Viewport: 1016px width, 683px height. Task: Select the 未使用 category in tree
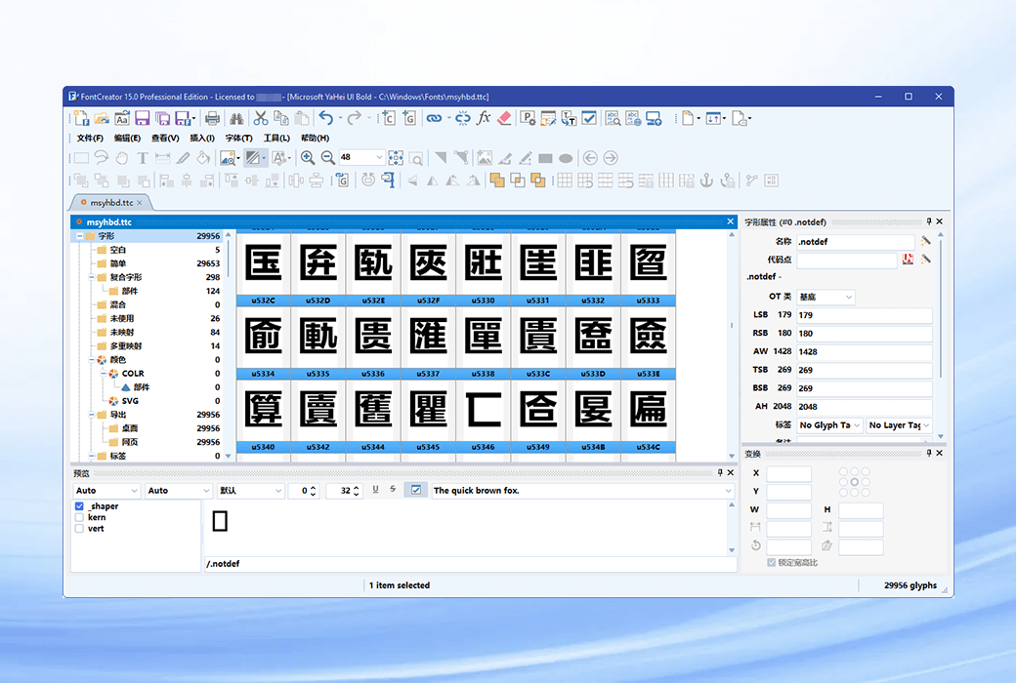[122, 318]
